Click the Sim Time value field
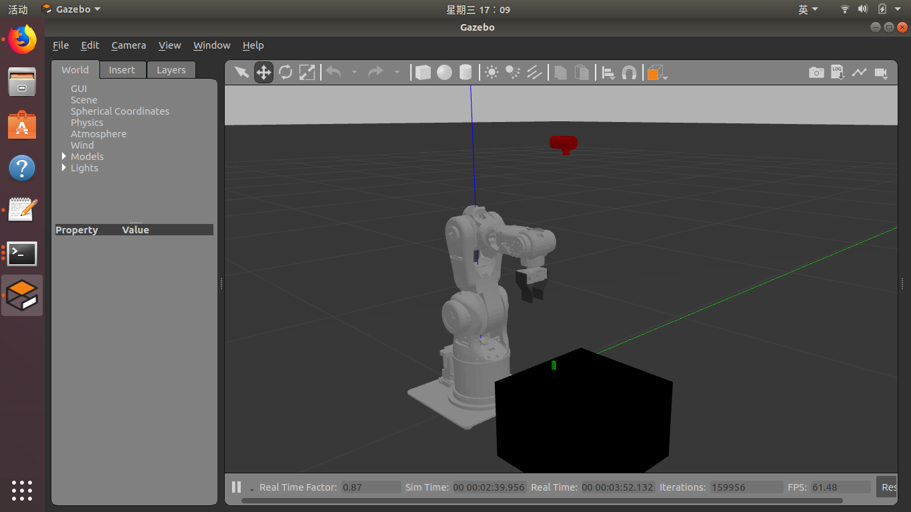Screen dimensions: 911x512 click(x=490, y=487)
